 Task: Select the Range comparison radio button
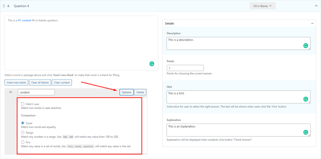point(23,133)
